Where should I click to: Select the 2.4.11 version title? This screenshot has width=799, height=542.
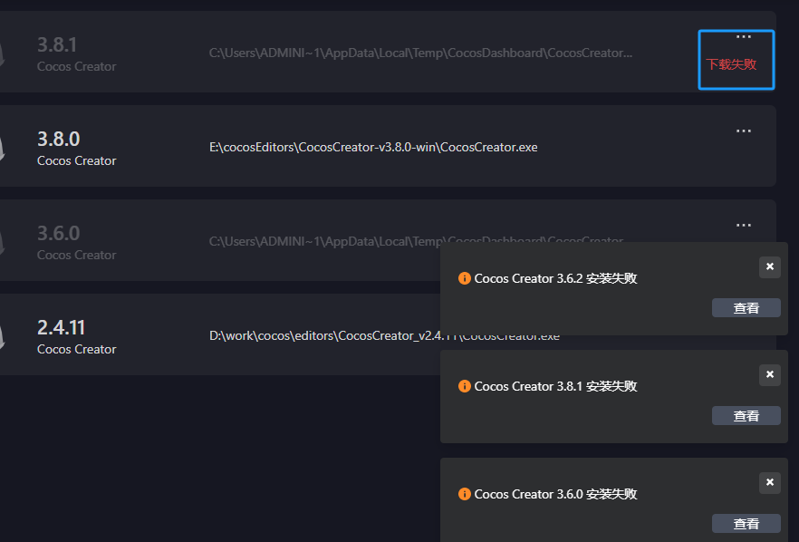coord(61,327)
